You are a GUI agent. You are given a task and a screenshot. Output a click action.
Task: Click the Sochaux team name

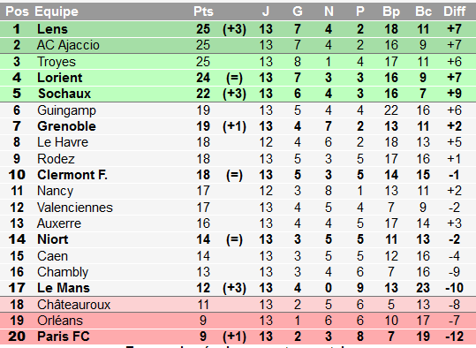pyautogui.click(x=64, y=94)
